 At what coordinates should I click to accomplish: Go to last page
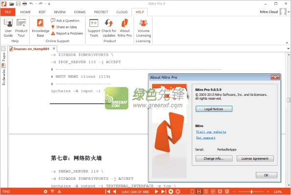coord(163,192)
